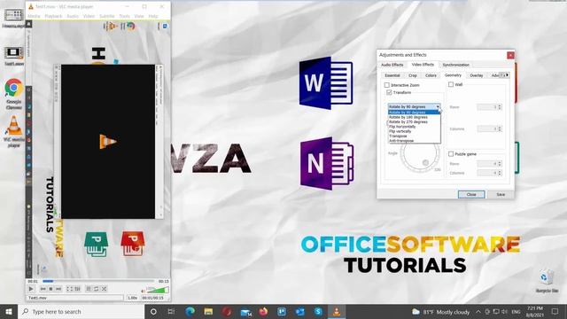Screen dimensions: 567x319
Task: Click the Test1.mov title in status bar
Action: point(37,298)
